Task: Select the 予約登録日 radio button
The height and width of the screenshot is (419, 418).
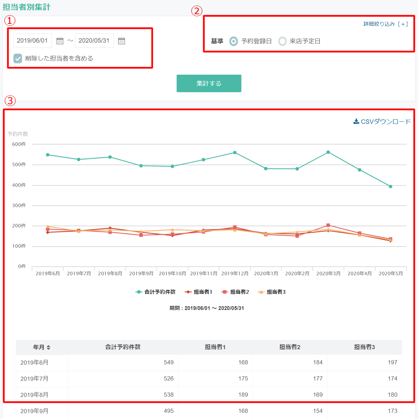Action: tap(233, 41)
